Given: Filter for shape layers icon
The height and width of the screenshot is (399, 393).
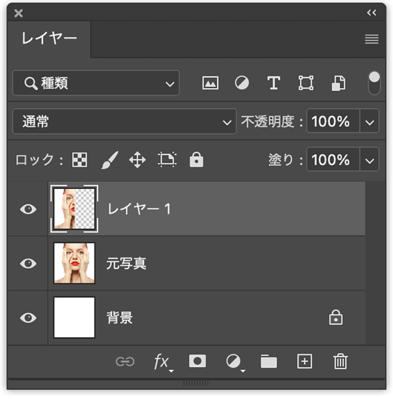Looking at the screenshot, I should point(306,83).
